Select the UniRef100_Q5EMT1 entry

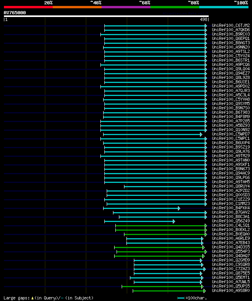231,277
